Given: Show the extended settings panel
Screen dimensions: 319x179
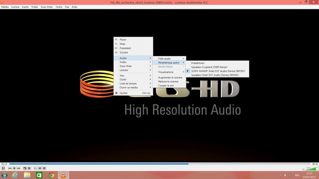Looking at the screenshot, I should point(29,168).
